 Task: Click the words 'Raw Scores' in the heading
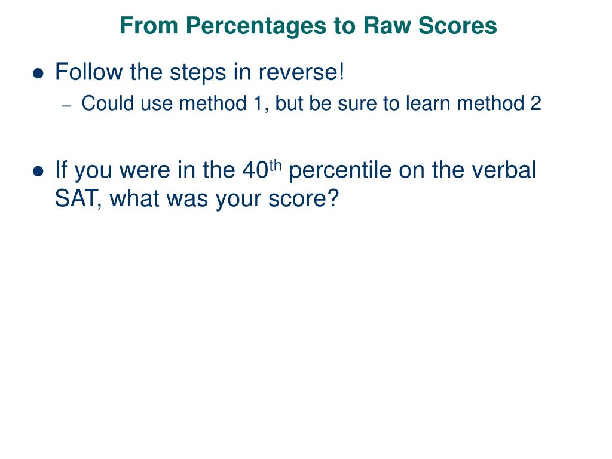pyautogui.click(x=430, y=26)
